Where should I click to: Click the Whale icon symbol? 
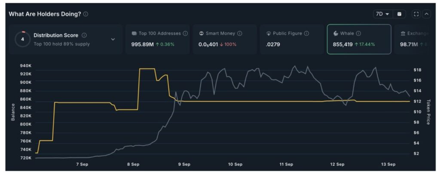pos(336,33)
